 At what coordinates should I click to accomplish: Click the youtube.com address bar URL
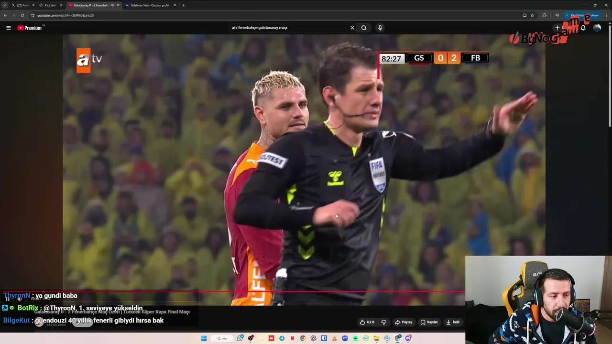[66, 15]
